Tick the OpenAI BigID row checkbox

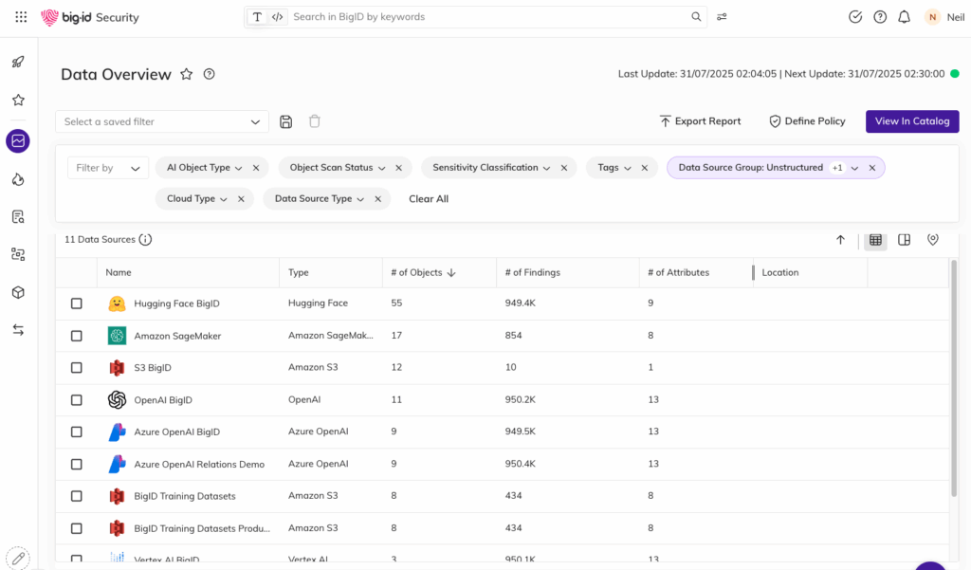pos(77,400)
